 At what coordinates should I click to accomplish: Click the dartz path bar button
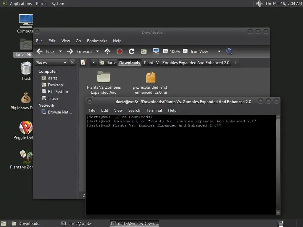(x=108, y=63)
